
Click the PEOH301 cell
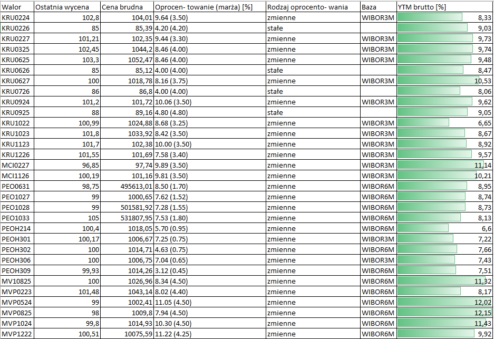(x=17, y=239)
